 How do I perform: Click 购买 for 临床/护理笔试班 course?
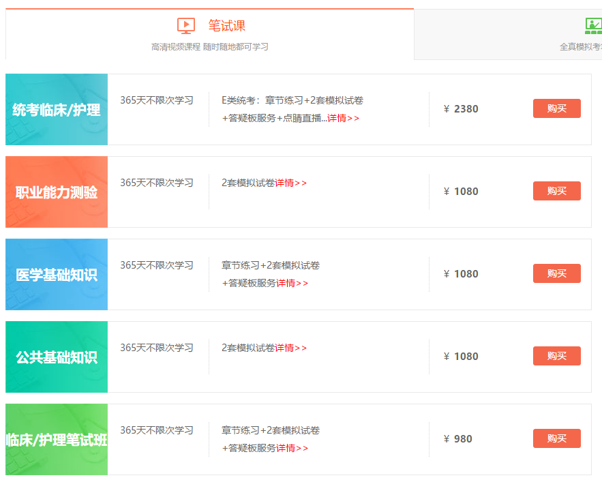click(556, 438)
